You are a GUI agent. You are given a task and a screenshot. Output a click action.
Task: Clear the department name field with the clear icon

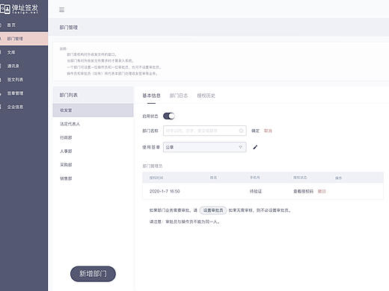(241, 131)
